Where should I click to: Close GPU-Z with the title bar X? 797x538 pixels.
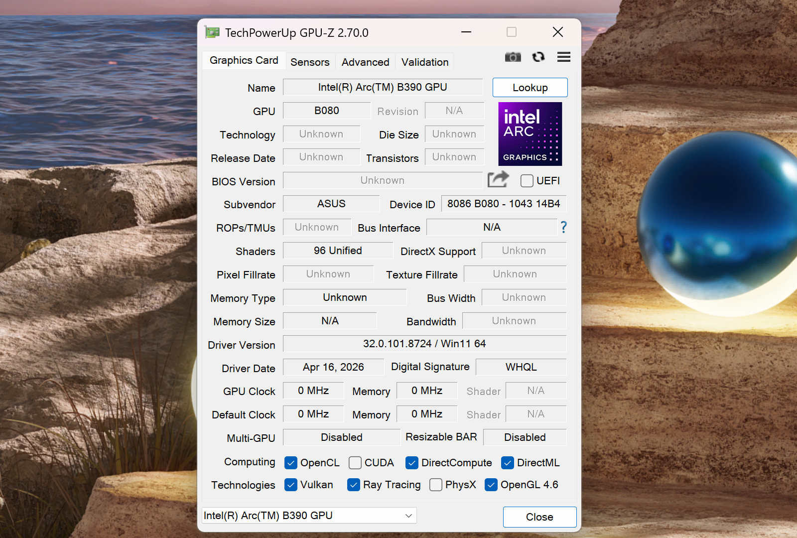(x=558, y=32)
